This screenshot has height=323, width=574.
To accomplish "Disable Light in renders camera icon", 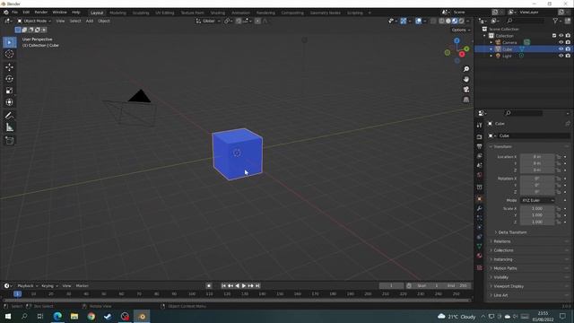I will click(x=568, y=56).
